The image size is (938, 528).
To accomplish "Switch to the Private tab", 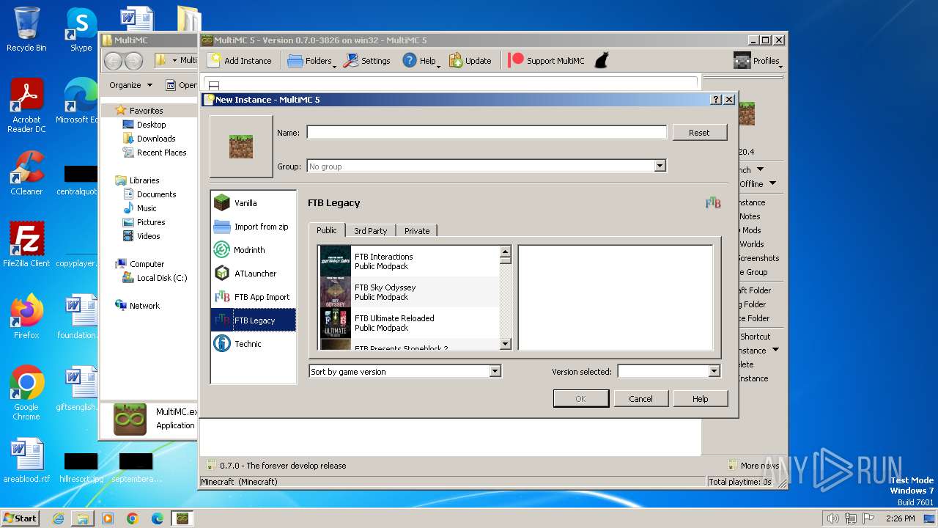I will pos(417,231).
